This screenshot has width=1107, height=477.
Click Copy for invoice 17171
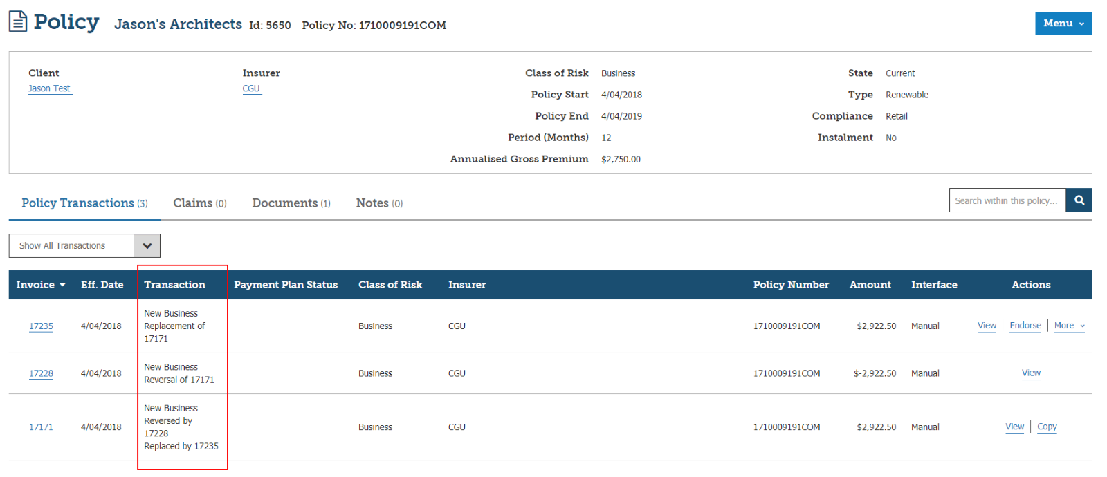point(1047,427)
